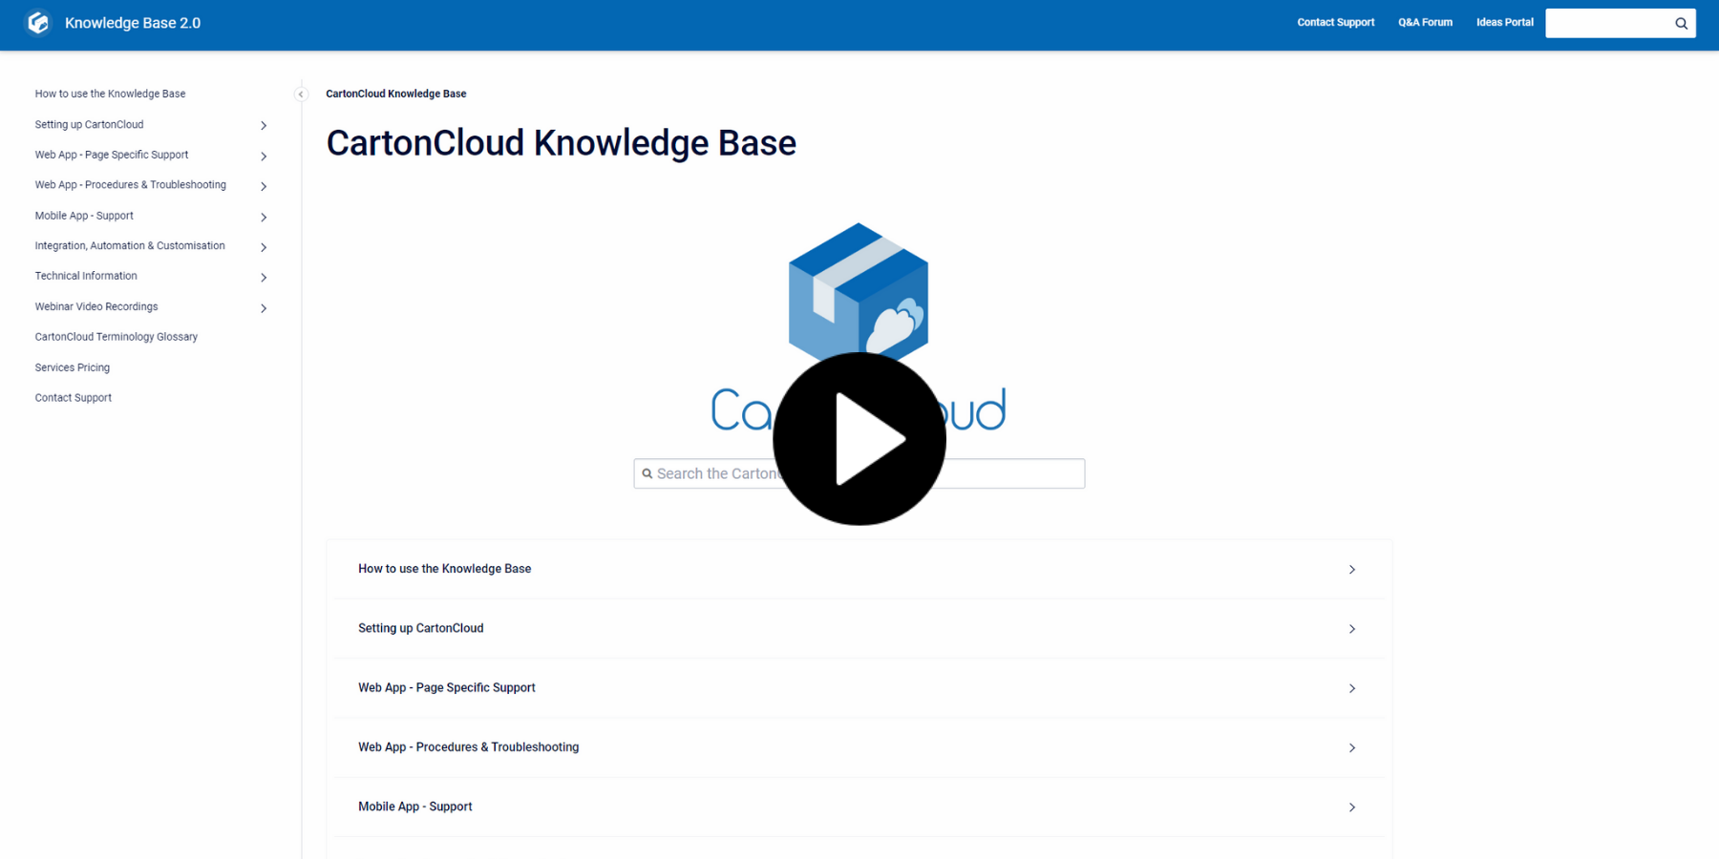Screen dimensions: 1719x859
Task: Open Services Pricing sidebar link
Action: [73, 367]
